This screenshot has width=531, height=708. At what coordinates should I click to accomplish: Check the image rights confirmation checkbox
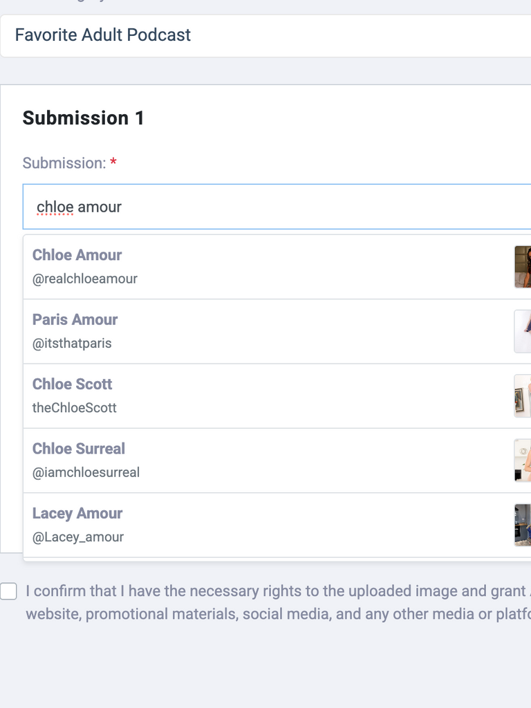click(8, 591)
